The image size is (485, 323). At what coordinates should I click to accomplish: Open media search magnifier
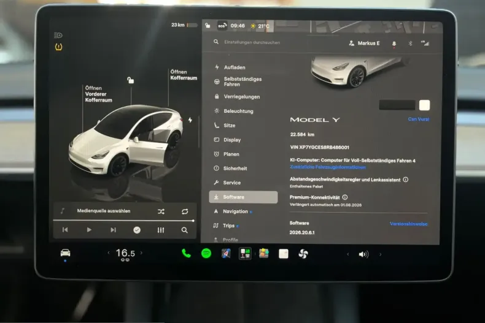pyautogui.click(x=184, y=230)
